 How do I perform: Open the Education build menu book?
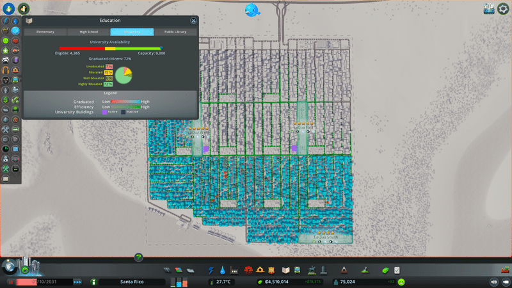[x=285, y=270]
